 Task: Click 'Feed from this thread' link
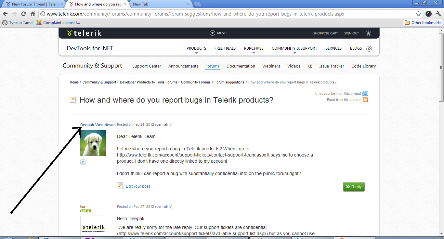344,100
